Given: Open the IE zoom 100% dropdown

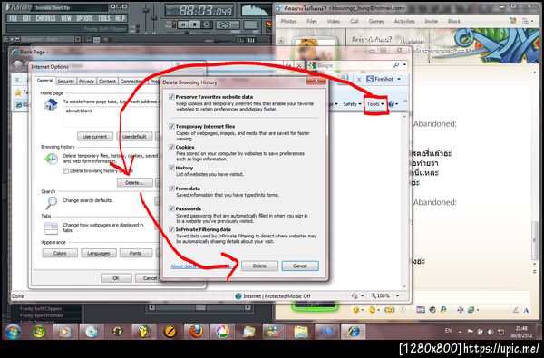Looking at the screenshot, I should coord(398,295).
